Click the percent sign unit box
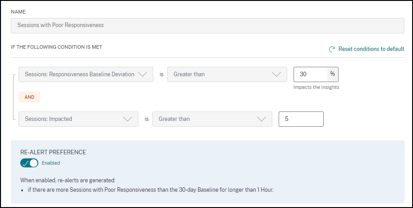413x208 pixels. pyautogui.click(x=332, y=74)
